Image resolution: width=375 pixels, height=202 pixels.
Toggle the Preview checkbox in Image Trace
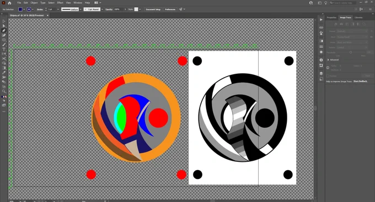click(x=328, y=76)
